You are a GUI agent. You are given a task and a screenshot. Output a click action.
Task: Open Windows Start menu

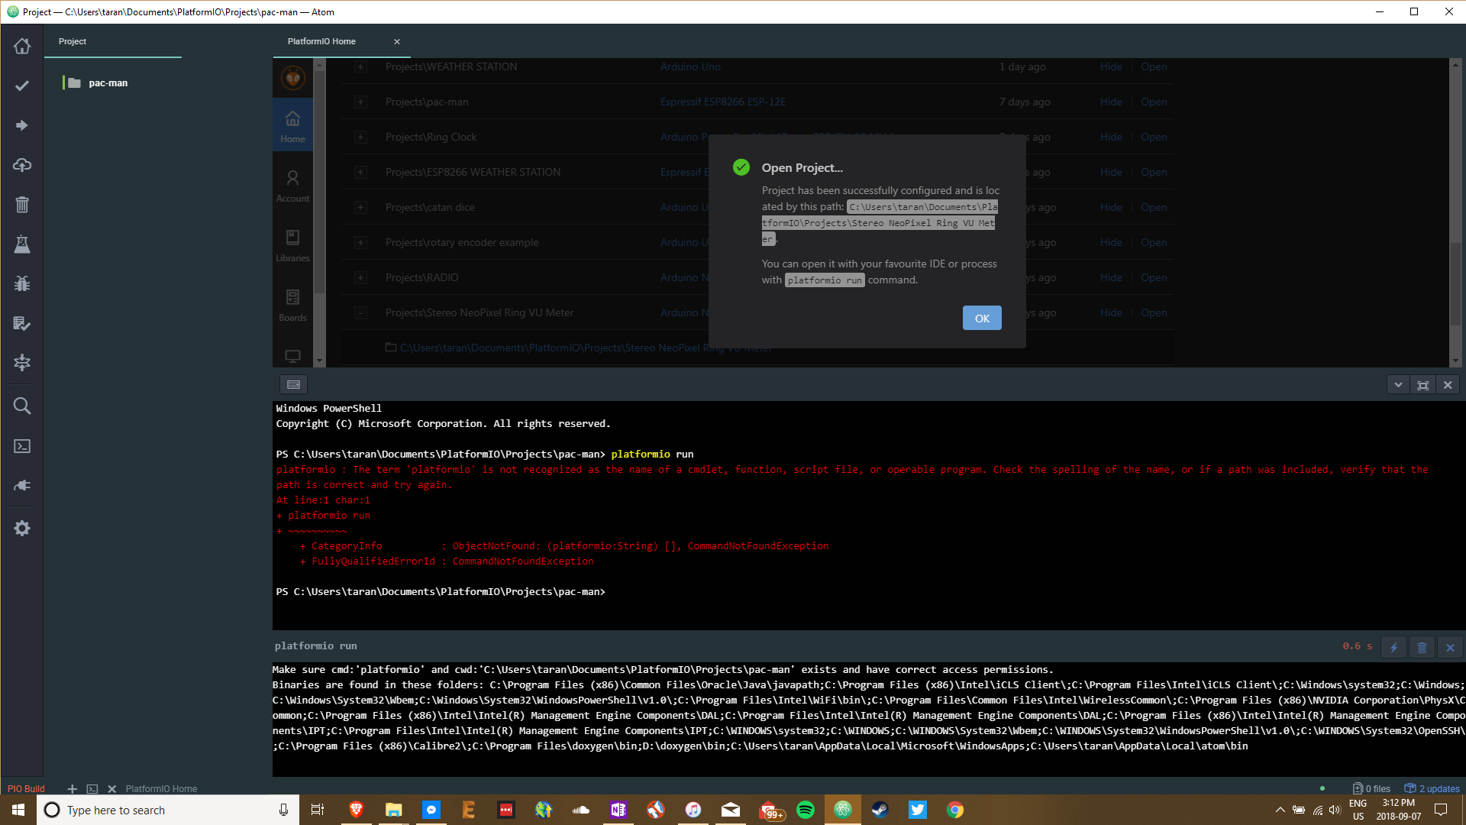point(18,810)
